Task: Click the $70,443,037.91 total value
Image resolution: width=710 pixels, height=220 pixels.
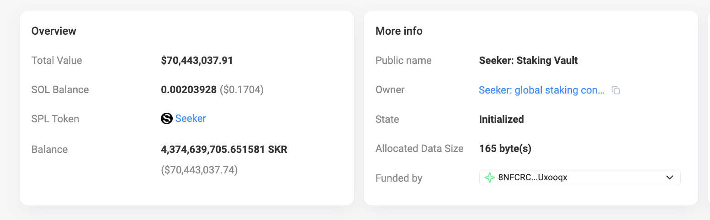Action: point(197,60)
